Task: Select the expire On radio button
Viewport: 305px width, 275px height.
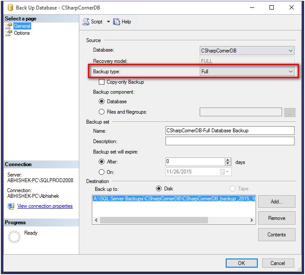Action: pyautogui.click(x=101, y=172)
